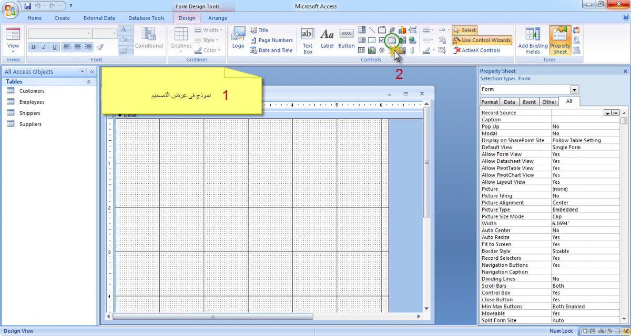Image resolution: width=631 pixels, height=336 pixels.
Task: Open Conditional formatting
Action: pos(149,38)
